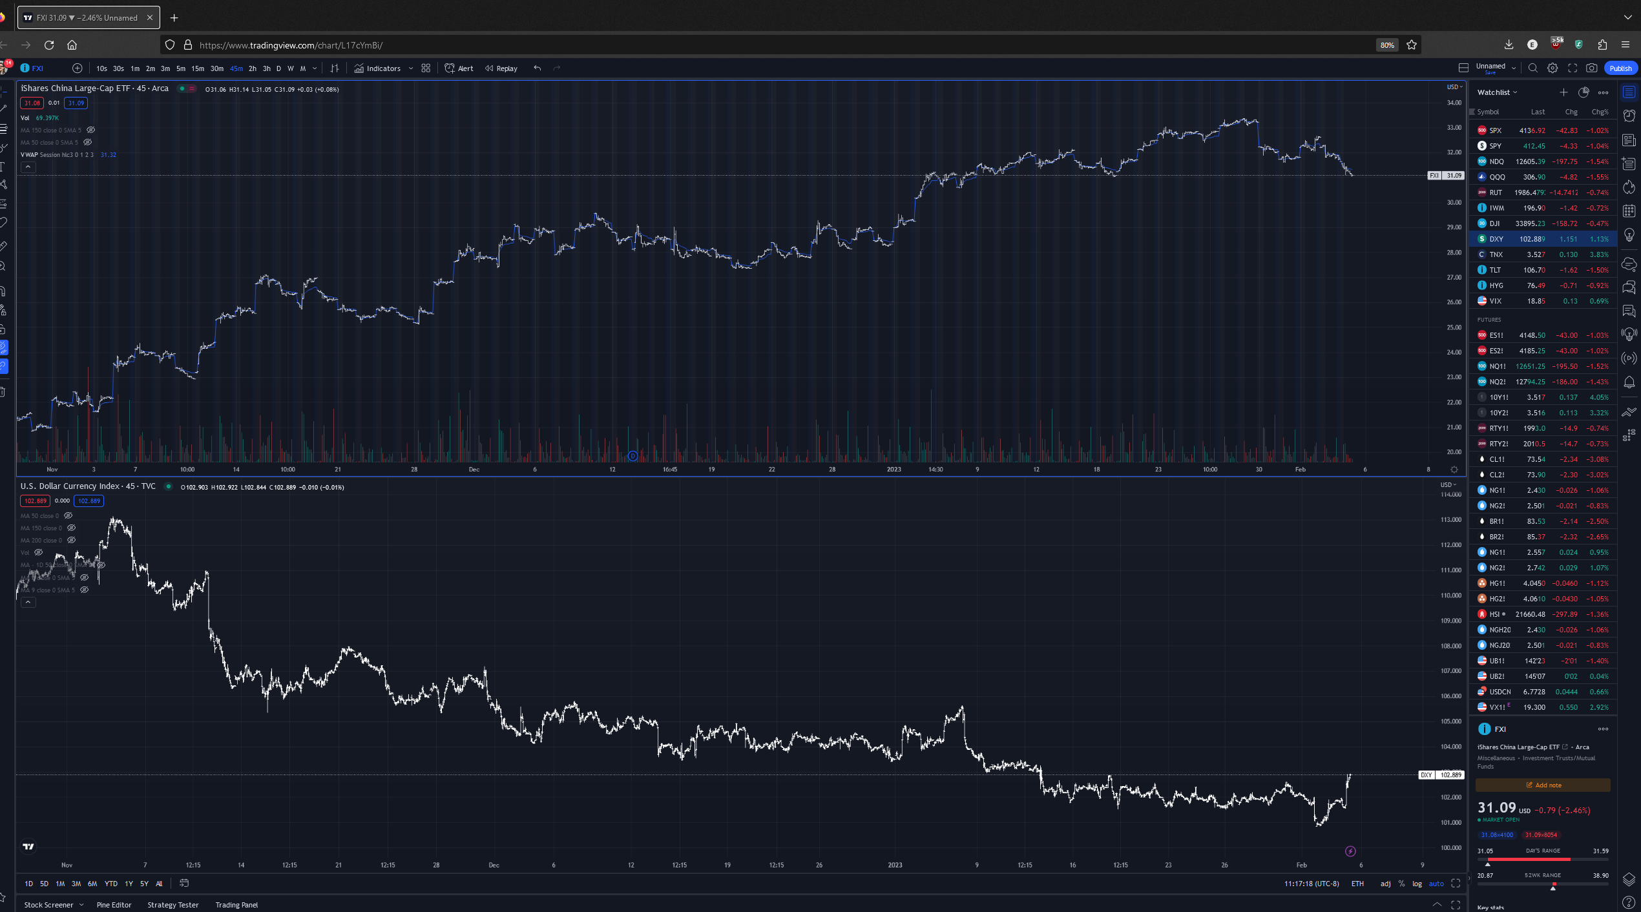Viewport: 1641px width, 912px height.
Task: Open the layout grid selector
Action: pos(426,68)
